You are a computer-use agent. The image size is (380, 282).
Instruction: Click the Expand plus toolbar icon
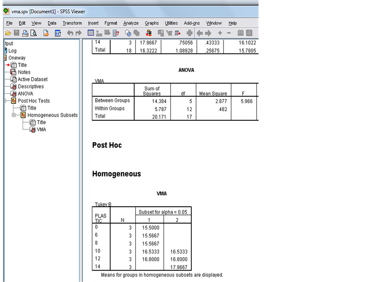point(220,33)
